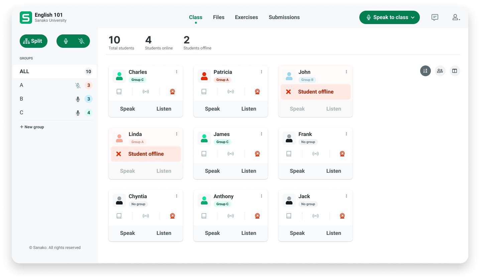Open the user account menu

(456, 17)
